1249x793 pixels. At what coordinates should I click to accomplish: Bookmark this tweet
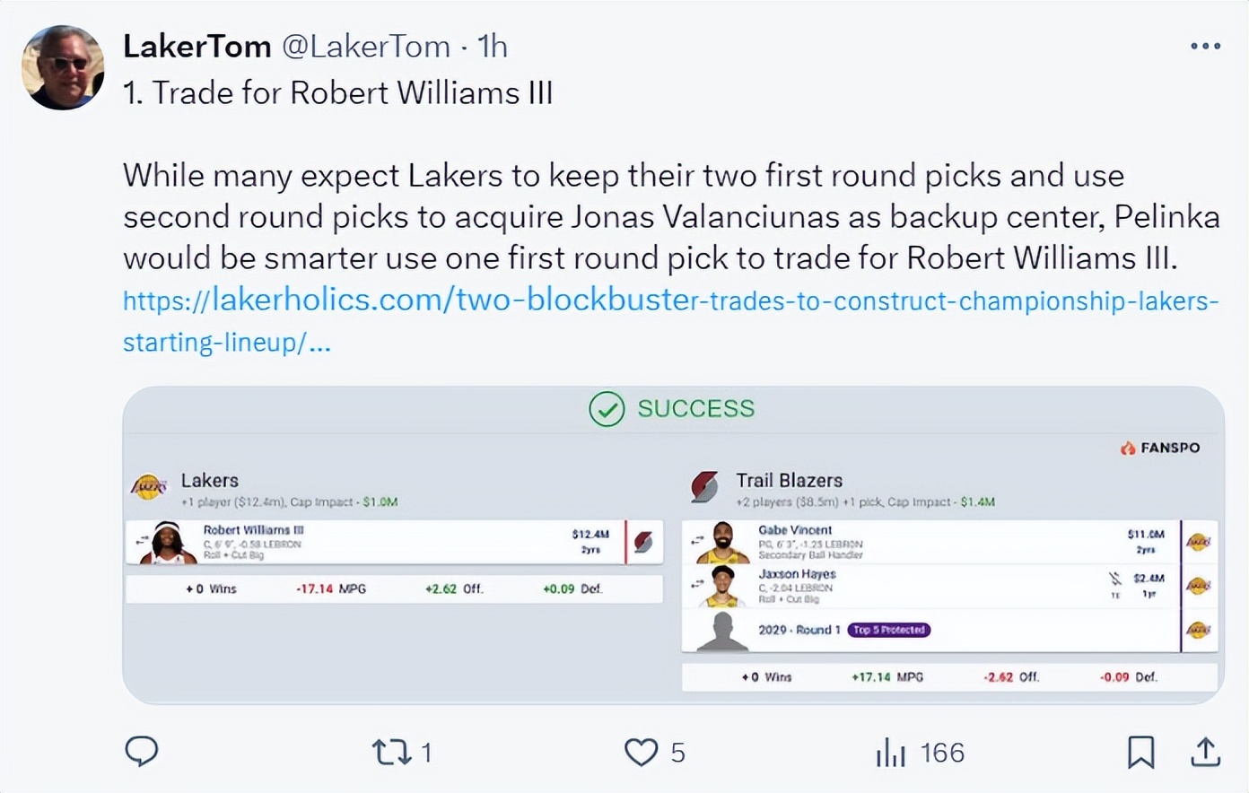point(1140,752)
